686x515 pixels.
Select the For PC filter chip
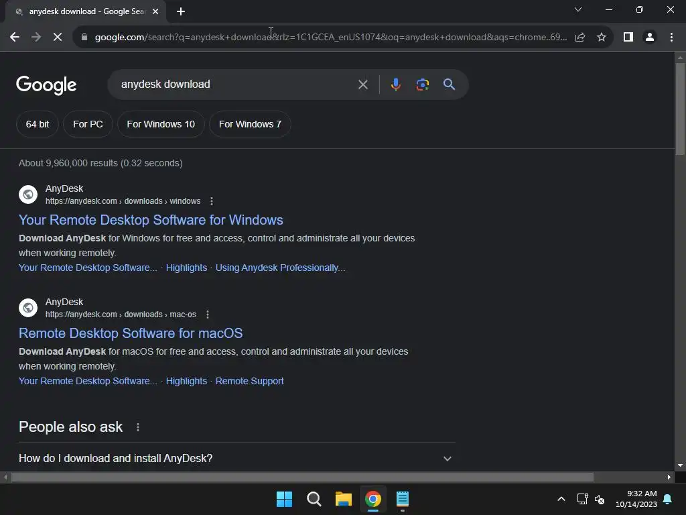pyautogui.click(x=88, y=124)
